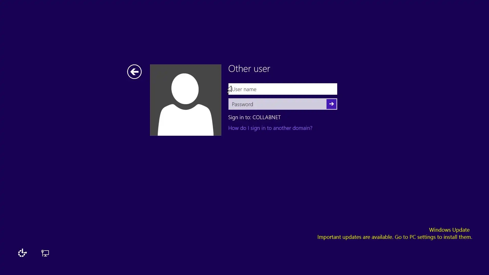Sign in using the purple arrow button
This screenshot has width=489, height=275.
[x=331, y=104]
